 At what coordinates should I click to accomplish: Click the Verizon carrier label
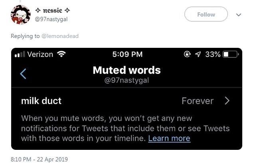pos(40,54)
